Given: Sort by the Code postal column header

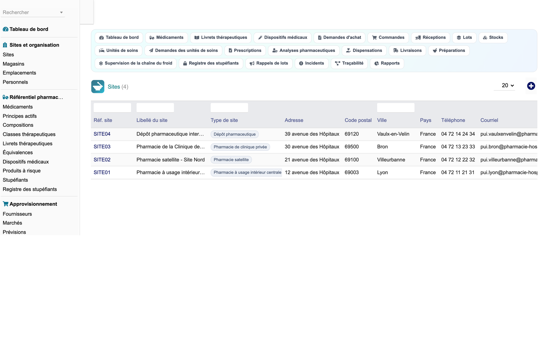Looking at the screenshot, I should pos(358,120).
